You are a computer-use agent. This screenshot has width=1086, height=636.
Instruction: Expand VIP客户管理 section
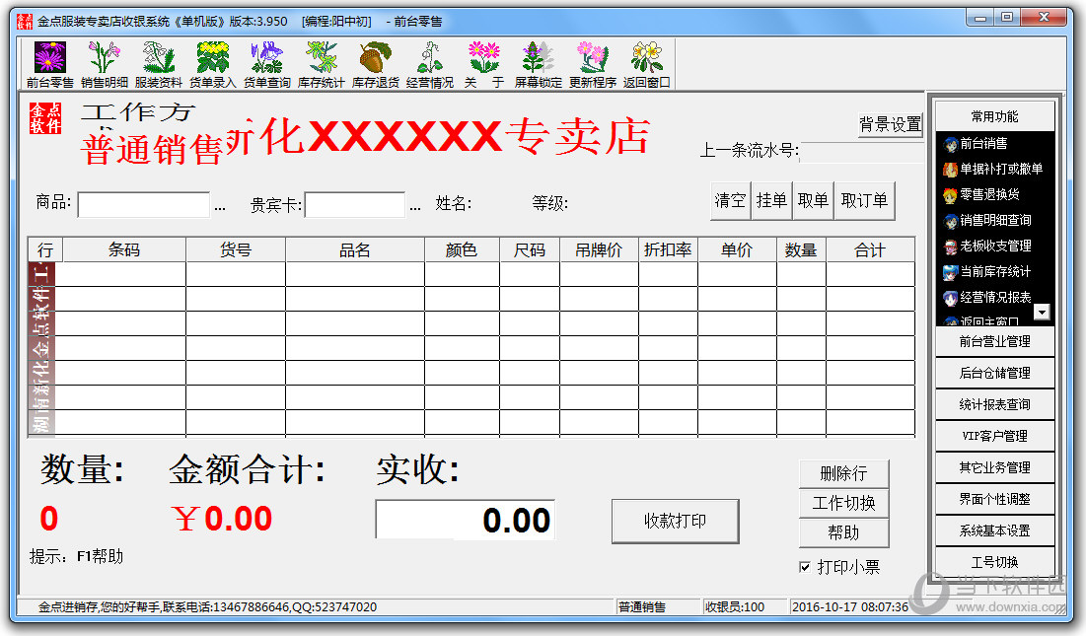point(994,436)
